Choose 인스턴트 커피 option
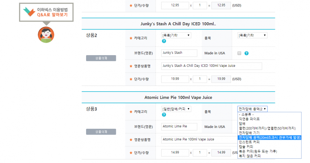 tap(250, 142)
